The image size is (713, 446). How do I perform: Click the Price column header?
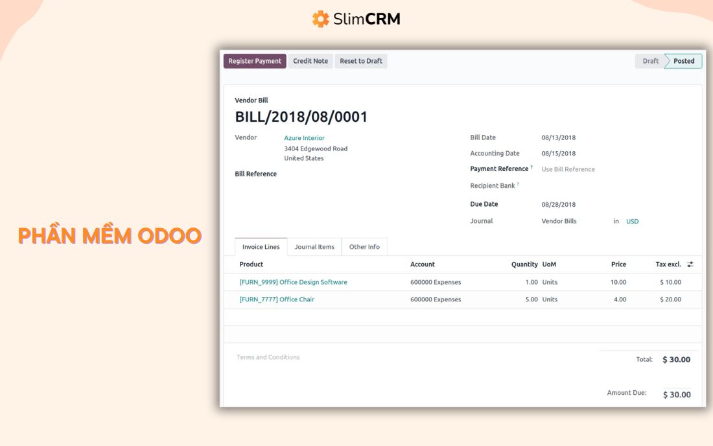[x=618, y=264]
